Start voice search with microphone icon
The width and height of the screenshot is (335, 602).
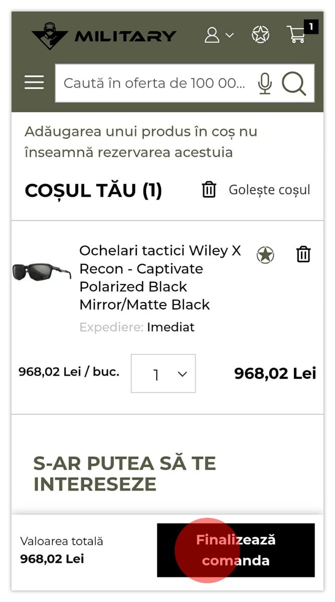click(265, 83)
